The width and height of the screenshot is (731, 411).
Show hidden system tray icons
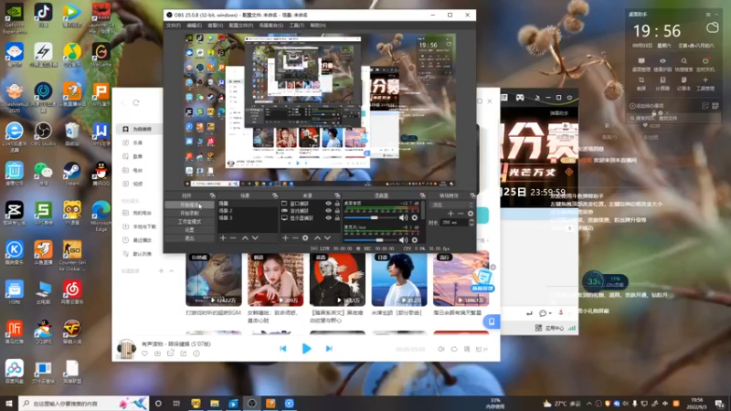(x=588, y=404)
